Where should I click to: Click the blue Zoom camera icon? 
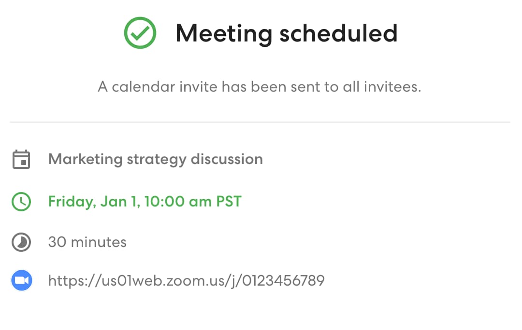click(22, 280)
